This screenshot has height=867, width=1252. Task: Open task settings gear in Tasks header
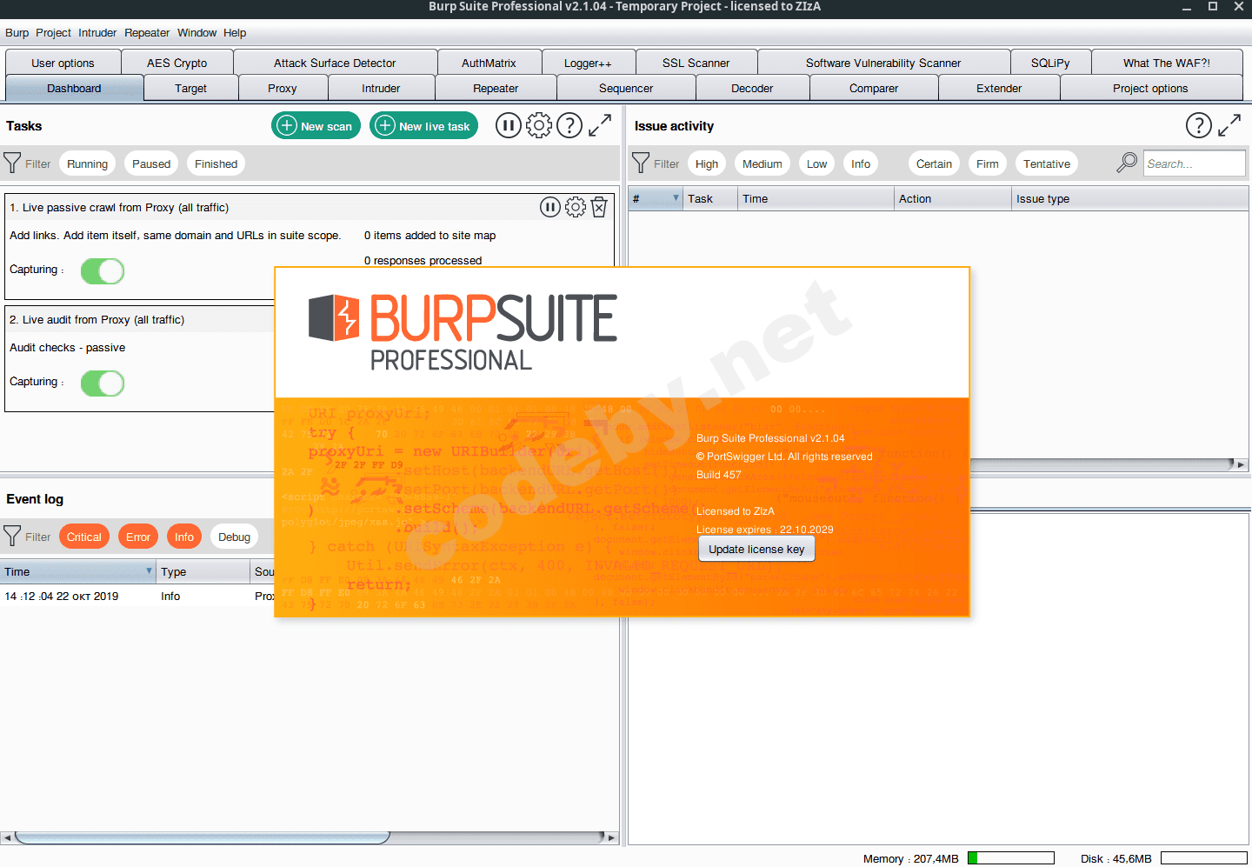tap(539, 125)
